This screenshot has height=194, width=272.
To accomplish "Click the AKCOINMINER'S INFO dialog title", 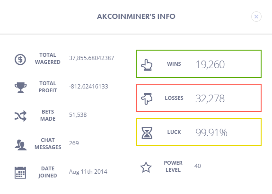I will click(x=136, y=17).
